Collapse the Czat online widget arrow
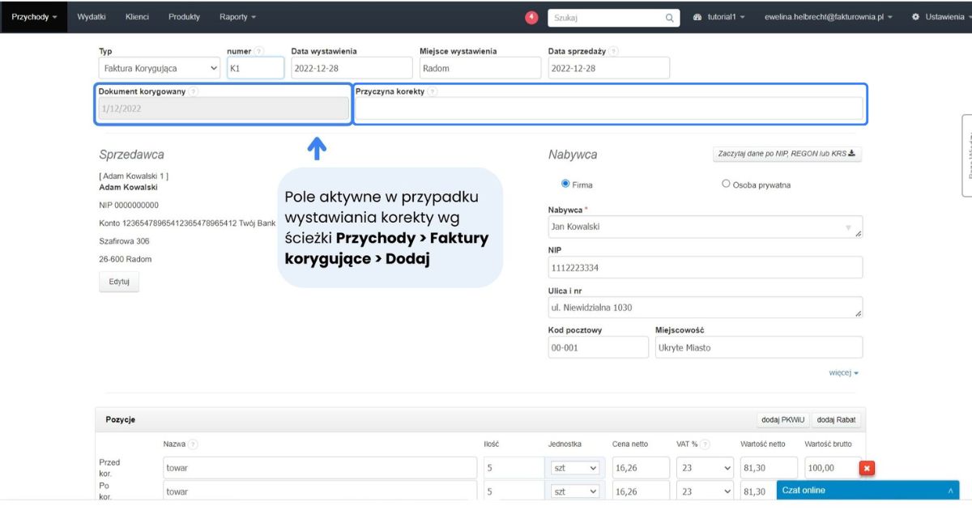The height and width of the screenshot is (510, 972). click(x=951, y=491)
